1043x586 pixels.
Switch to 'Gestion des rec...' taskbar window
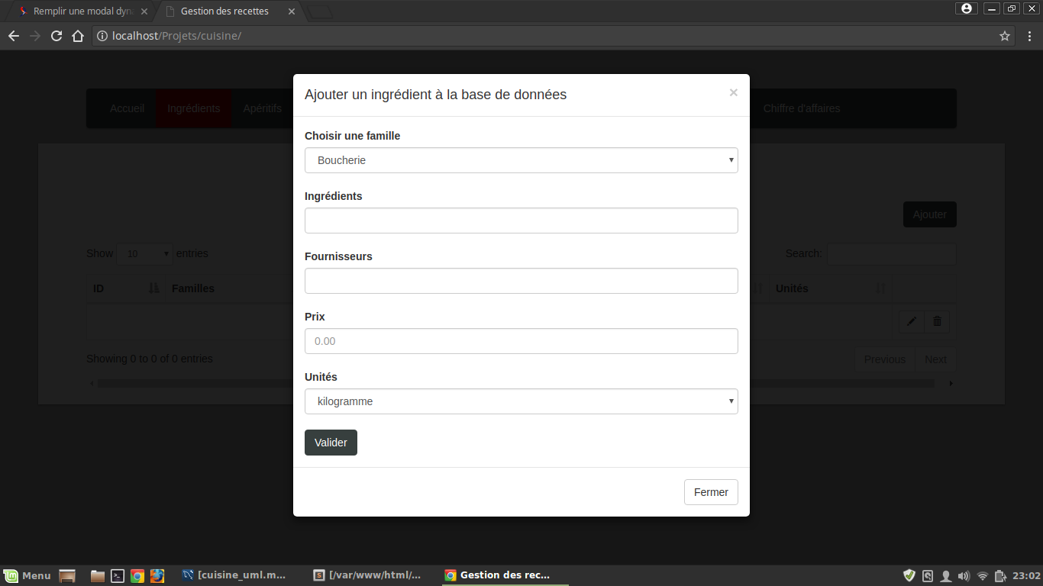tap(505, 575)
